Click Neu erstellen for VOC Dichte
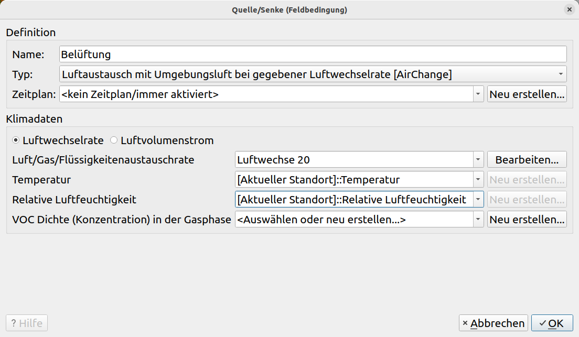This screenshot has height=337, width=579. click(527, 220)
